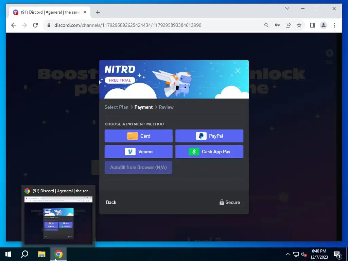
Task: Open saved passwords key icon
Action: (x=277, y=25)
